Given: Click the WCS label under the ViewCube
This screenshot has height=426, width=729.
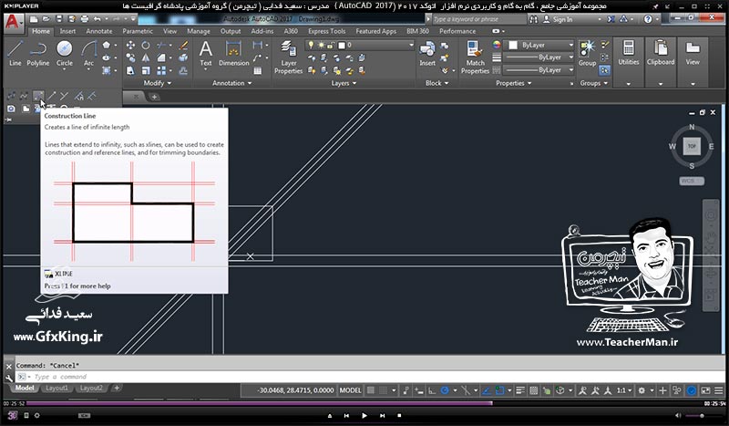Looking at the screenshot, I should point(692,181).
